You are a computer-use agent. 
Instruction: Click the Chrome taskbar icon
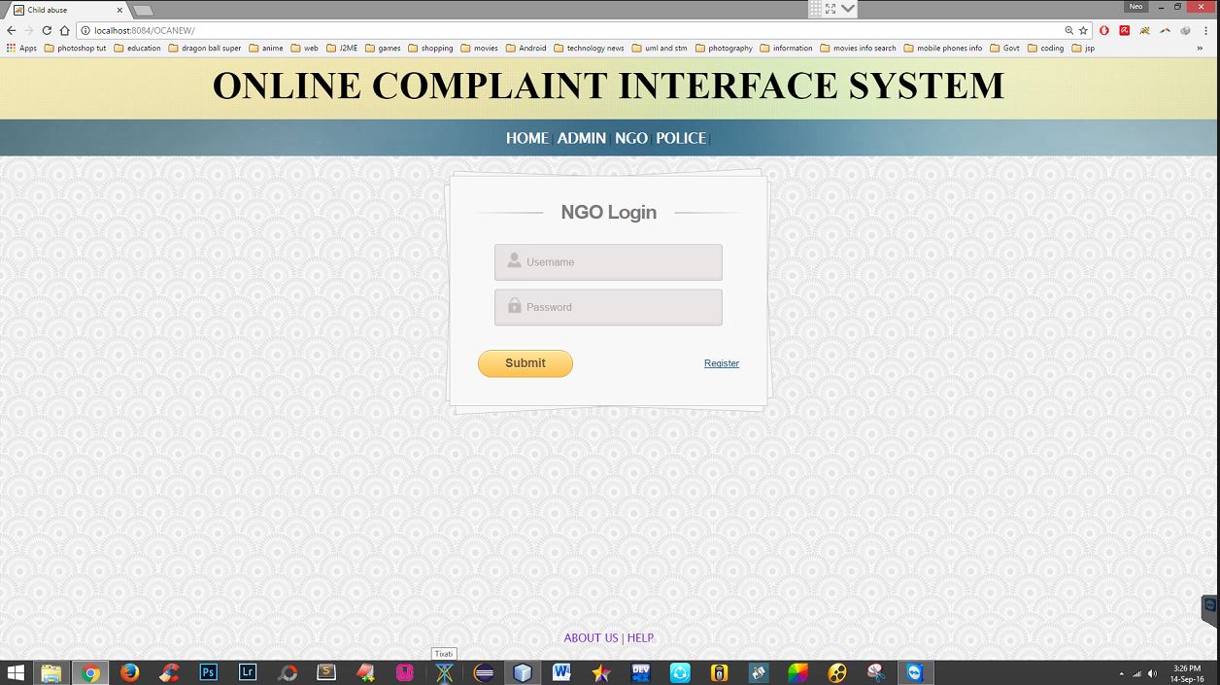90,672
